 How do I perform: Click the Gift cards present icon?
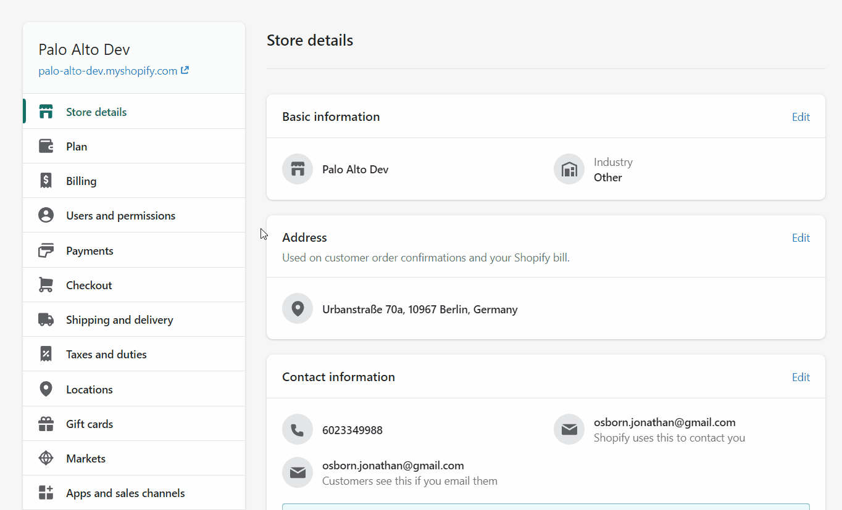click(x=46, y=424)
